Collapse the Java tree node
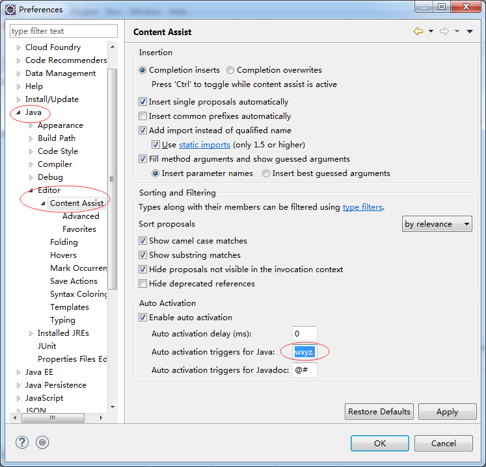The height and width of the screenshot is (467, 486). [18, 112]
